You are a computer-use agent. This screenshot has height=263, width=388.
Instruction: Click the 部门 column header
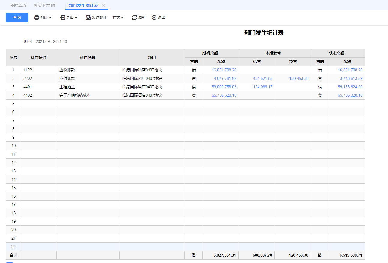[x=152, y=57]
